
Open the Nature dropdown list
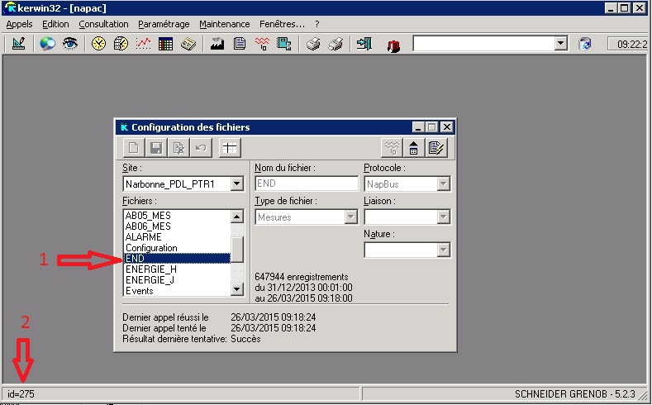[442, 250]
